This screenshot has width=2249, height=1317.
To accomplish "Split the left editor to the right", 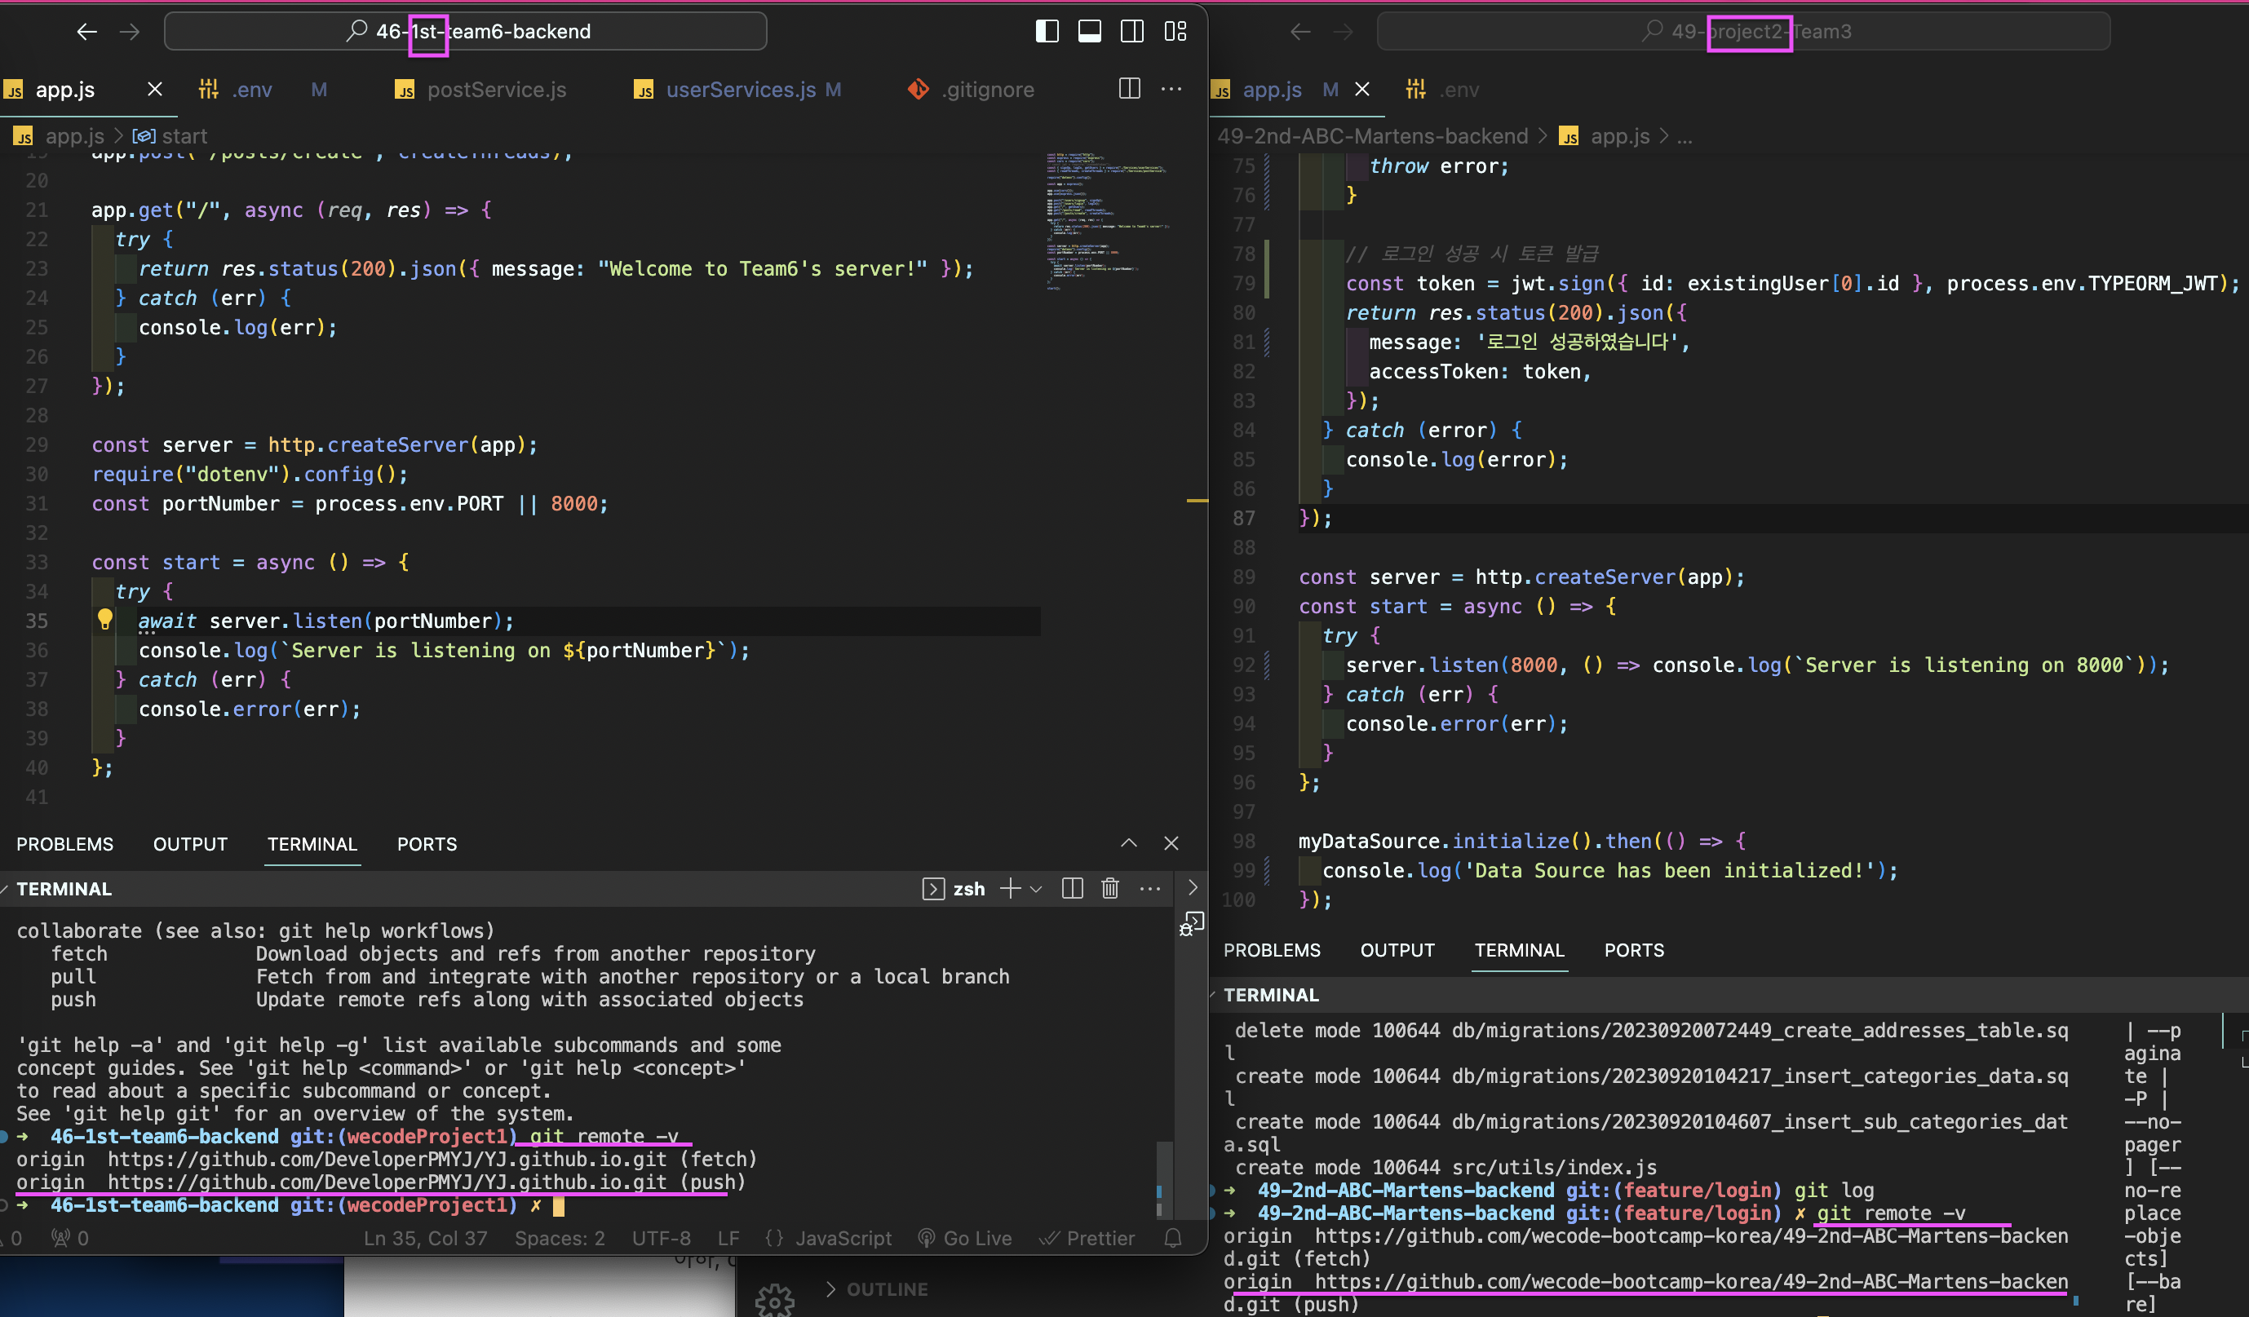I will coord(1129,88).
